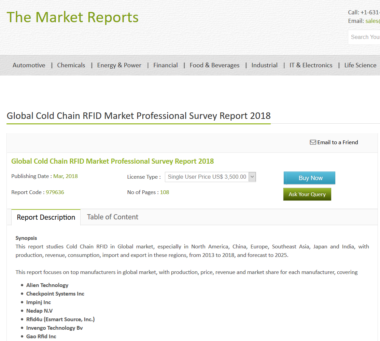This screenshot has width=380, height=341.
Task: Click the Buy Now button
Action: pyautogui.click(x=309, y=178)
